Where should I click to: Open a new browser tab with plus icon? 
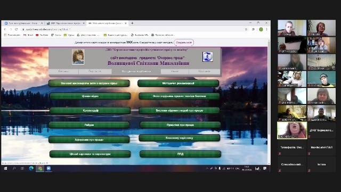132,23
